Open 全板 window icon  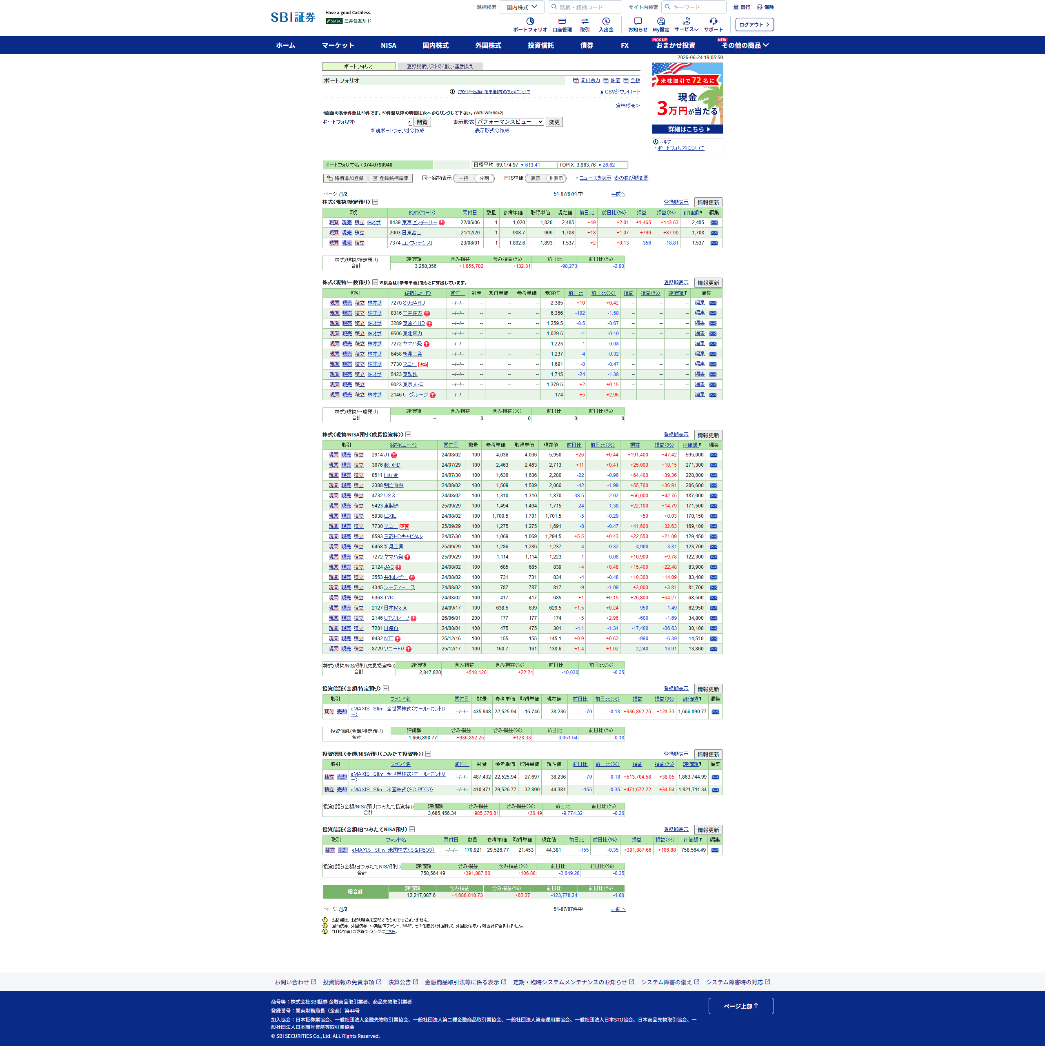[x=625, y=81]
